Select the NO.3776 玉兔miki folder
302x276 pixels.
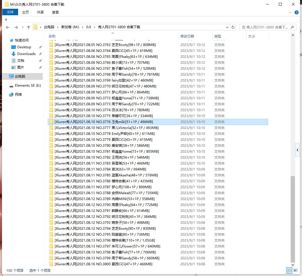[158, 122]
